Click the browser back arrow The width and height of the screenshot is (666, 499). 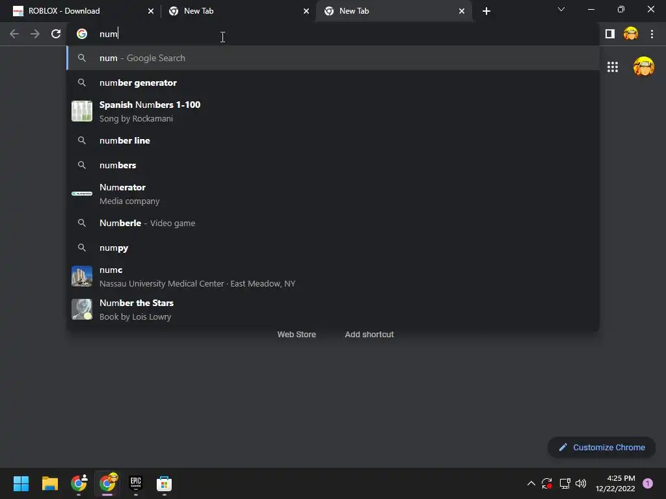[14, 34]
